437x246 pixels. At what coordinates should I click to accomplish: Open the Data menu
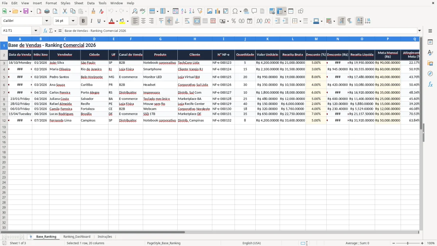tap(91, 3)
